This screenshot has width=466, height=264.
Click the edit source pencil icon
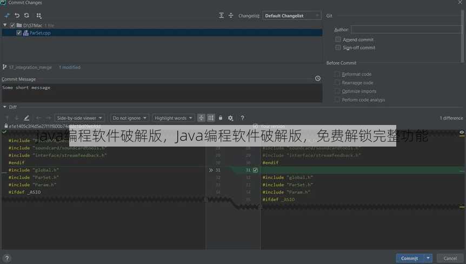point(26,118)
